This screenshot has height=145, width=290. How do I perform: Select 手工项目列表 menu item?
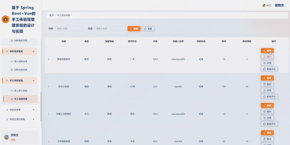(20, 99)
